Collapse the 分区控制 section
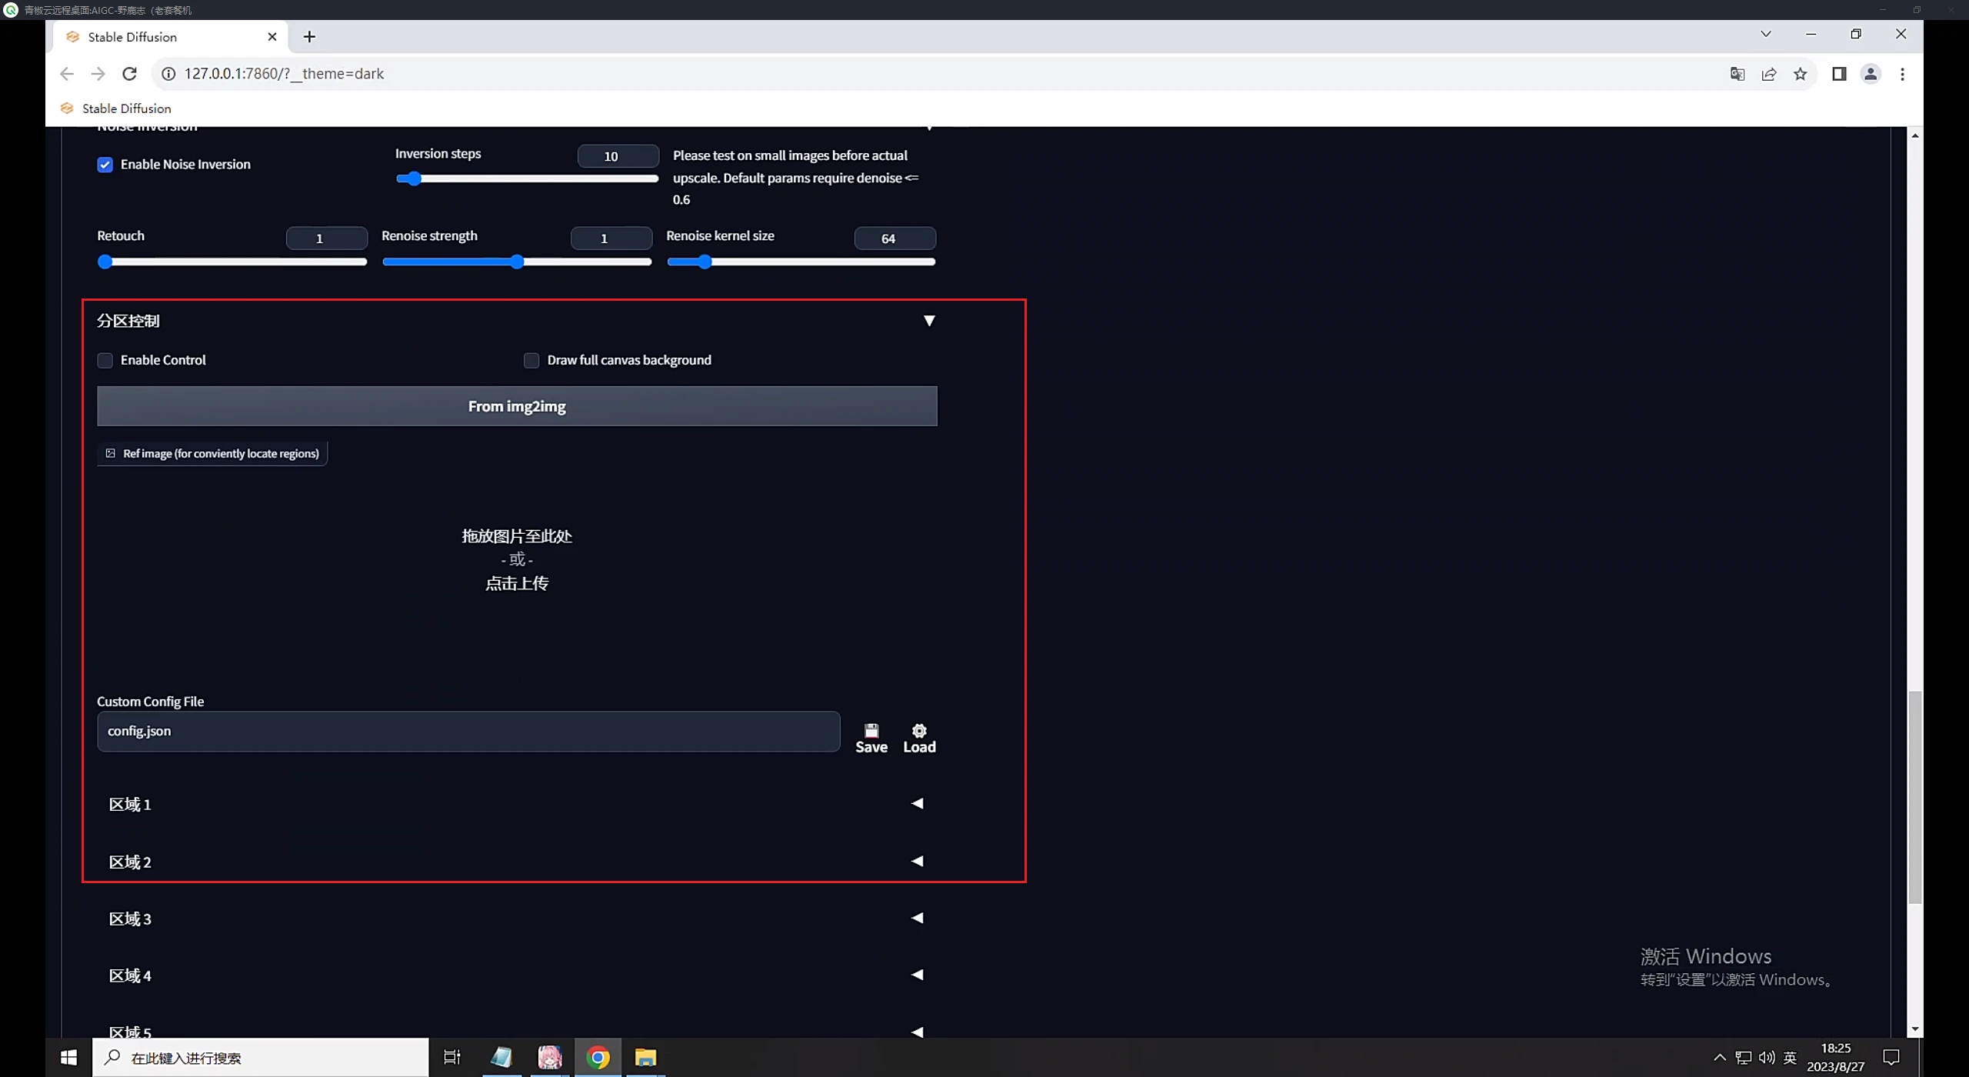The width and height of the screenshot is (1969, 1077). pyautogui.click(x=928, y=321)
